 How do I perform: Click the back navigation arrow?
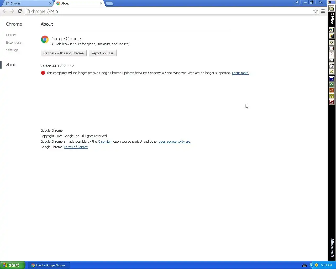(x=4, y=11)
